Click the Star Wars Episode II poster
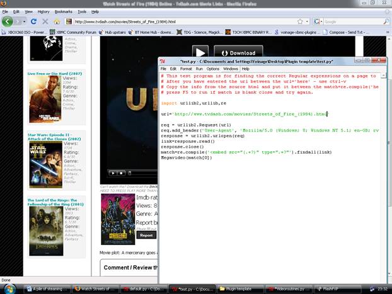 [x=45, y=164]
